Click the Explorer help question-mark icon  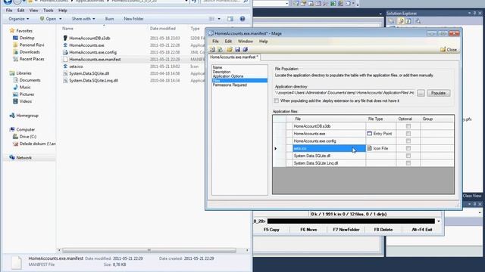(x=242, y=19)
